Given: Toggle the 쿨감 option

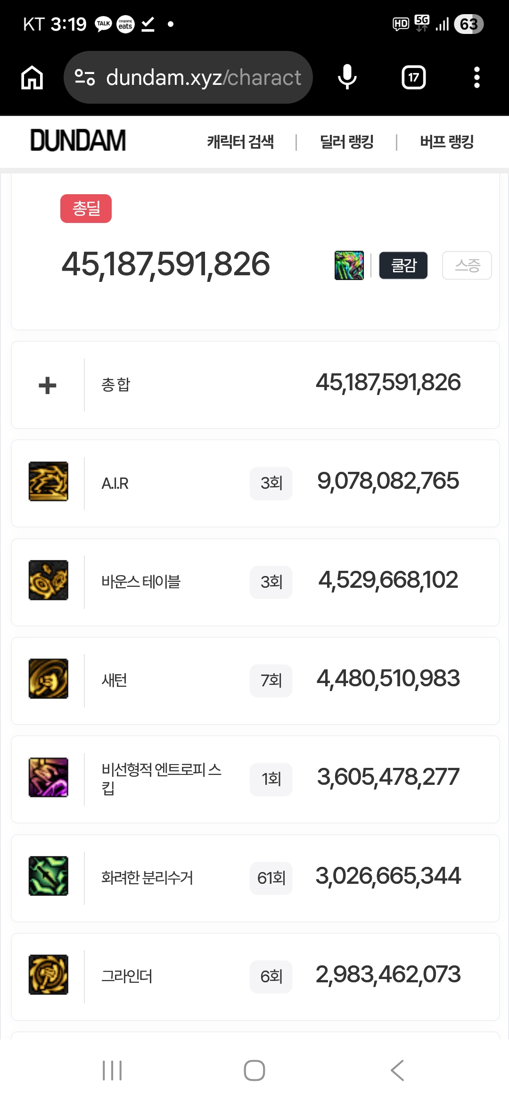Looking at the screenshot, I should point(403,265).
